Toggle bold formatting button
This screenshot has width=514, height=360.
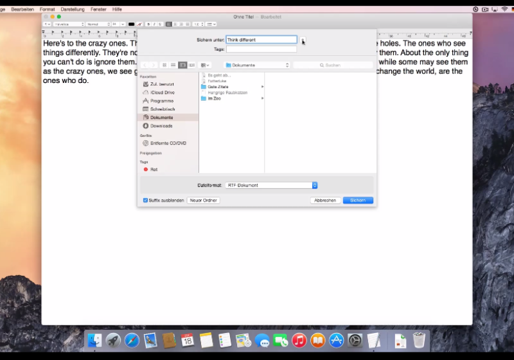tap(148, 24)
